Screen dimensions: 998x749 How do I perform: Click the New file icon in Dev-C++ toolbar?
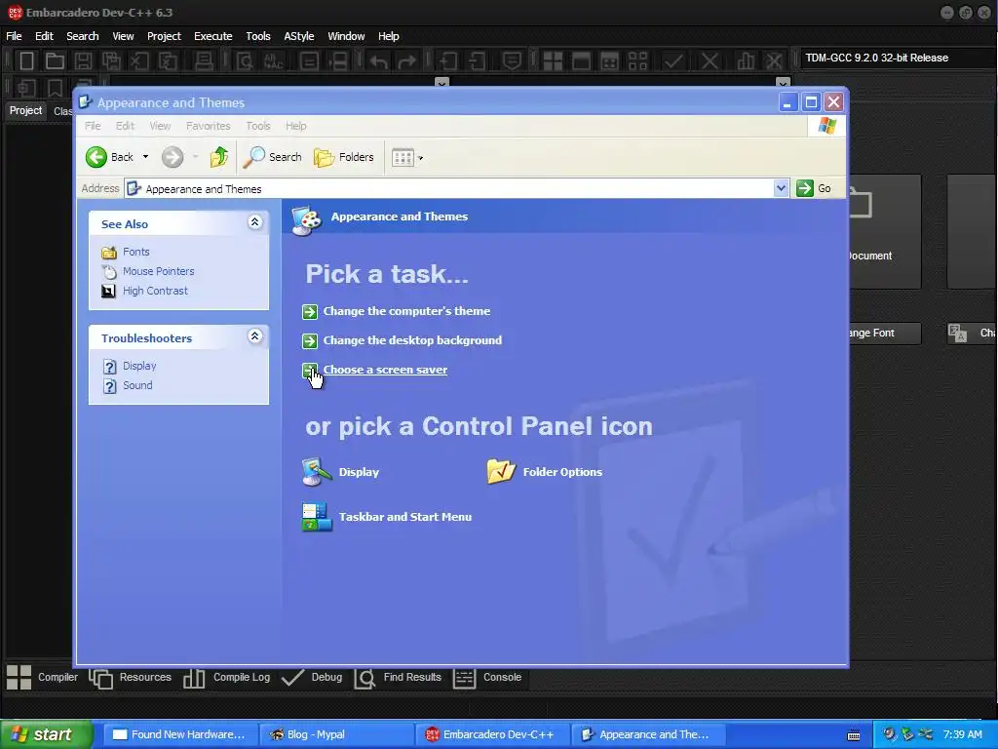26,61
